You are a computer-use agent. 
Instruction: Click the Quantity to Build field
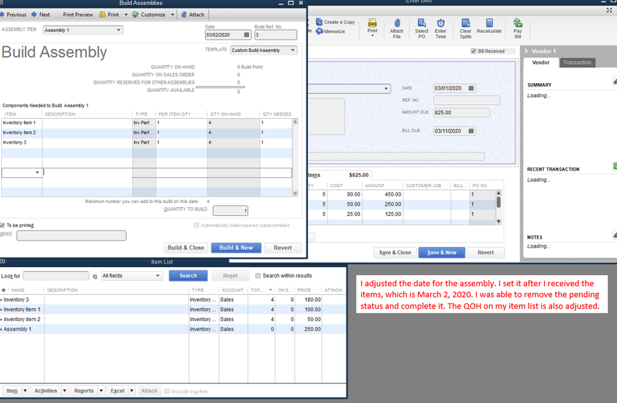230,210
